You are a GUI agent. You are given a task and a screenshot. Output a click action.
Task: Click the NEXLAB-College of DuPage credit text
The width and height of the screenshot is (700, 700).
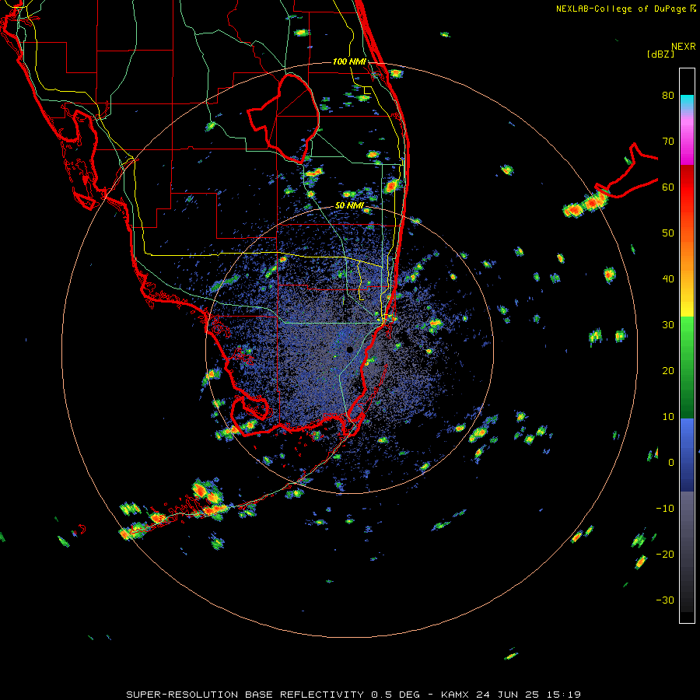(621, 9)
